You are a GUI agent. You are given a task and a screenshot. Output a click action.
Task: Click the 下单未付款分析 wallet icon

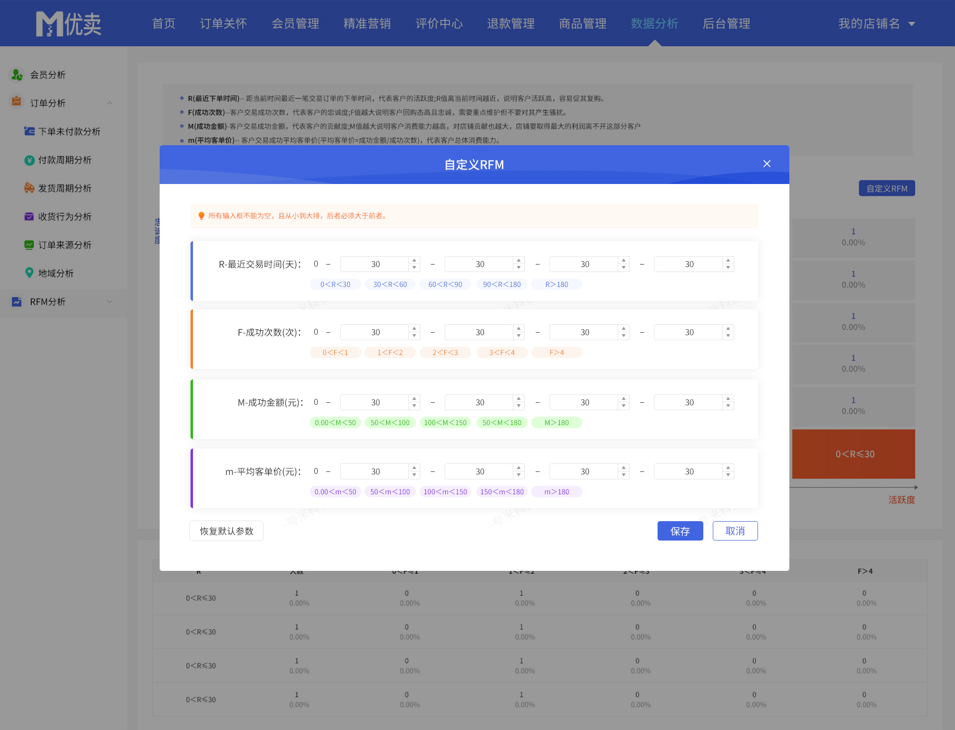pyautogui.click(x=29, y=131)
